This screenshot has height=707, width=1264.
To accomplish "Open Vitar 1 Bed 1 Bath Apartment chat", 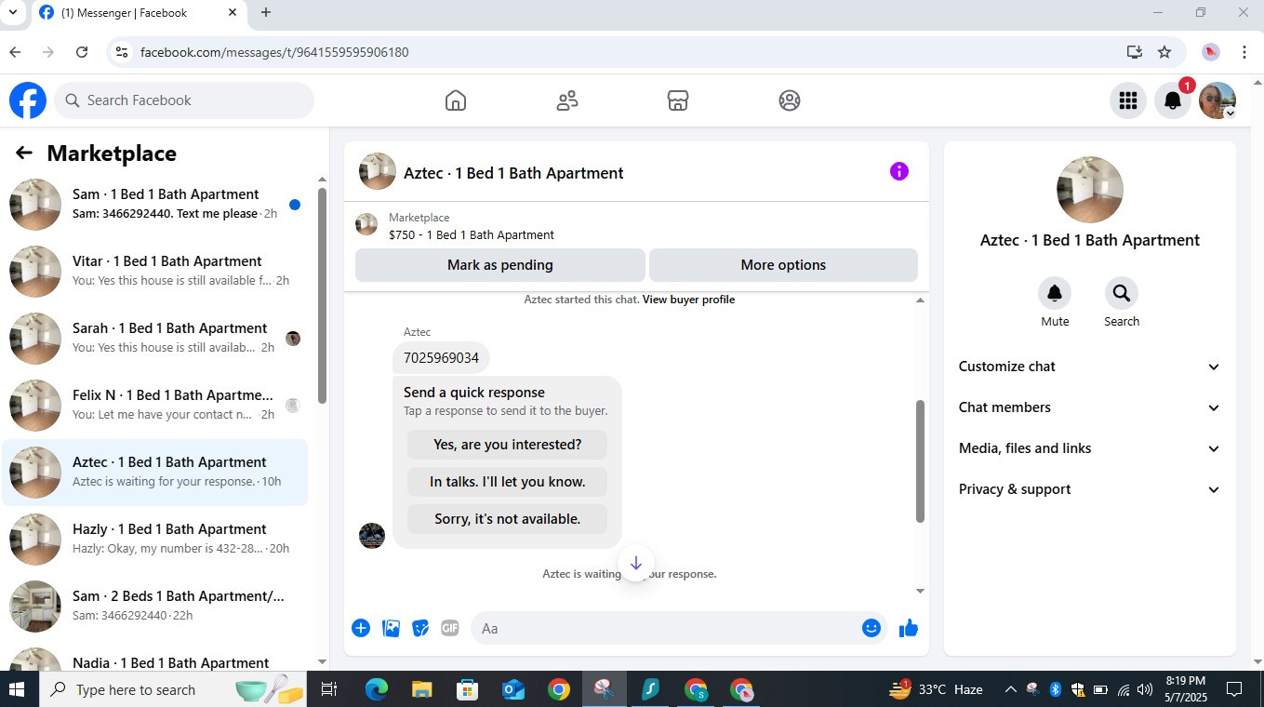I will [154, 272].
